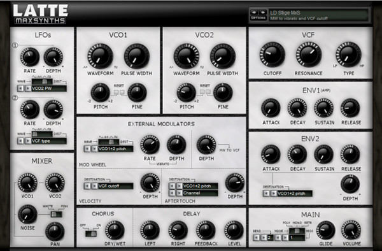Select previous LFO 1 destination arrow
382x251 pixels.
(21, 88)
